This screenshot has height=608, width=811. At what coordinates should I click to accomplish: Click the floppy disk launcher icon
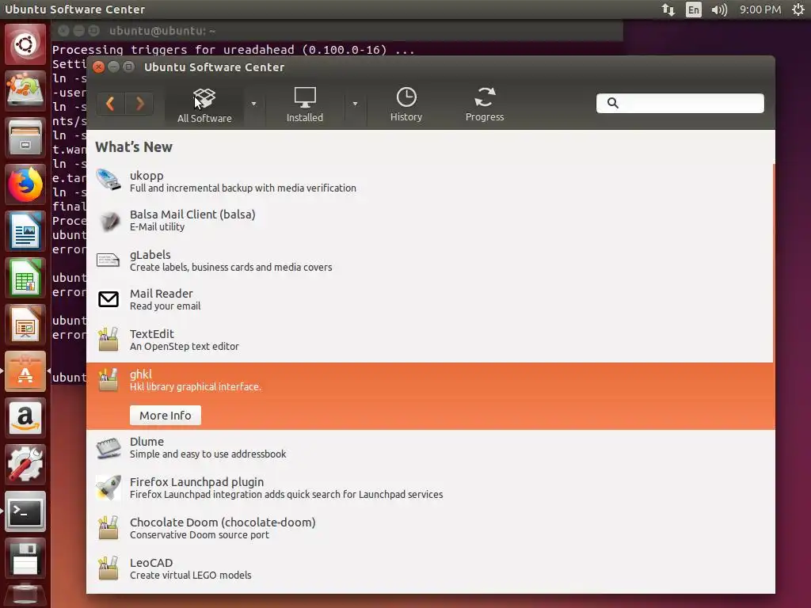pyautogui.click(x=25, y=558)
